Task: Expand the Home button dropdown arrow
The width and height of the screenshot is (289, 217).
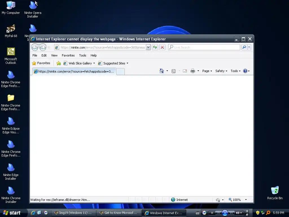Action: pos(167,71)
